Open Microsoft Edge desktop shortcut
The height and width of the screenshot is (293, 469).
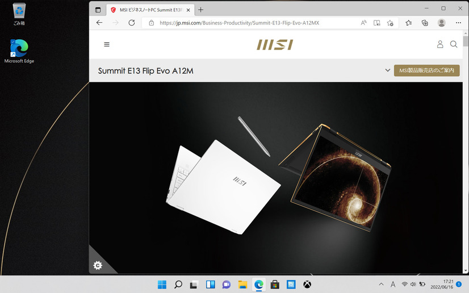[19, 51]
